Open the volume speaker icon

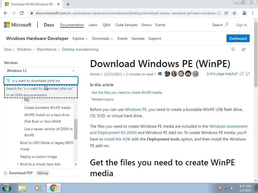232,188
